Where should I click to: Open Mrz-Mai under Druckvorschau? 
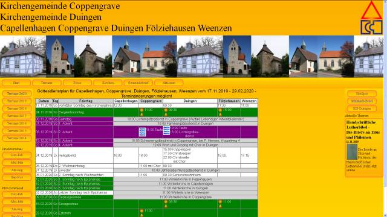(17, 162)
